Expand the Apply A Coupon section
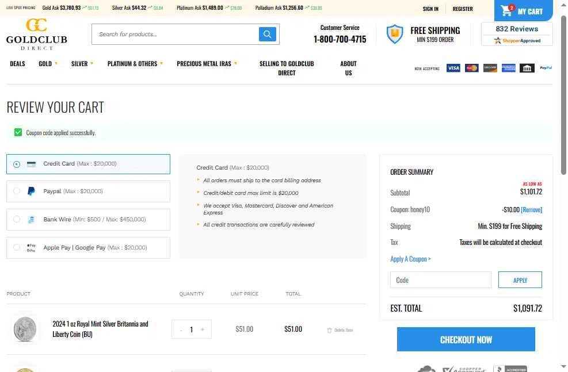This screenshot has width=568, height=372. click(x=410, y=259)
